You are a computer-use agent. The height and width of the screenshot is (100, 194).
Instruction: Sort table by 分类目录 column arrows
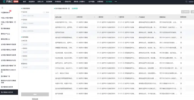[x=95, y=17]
